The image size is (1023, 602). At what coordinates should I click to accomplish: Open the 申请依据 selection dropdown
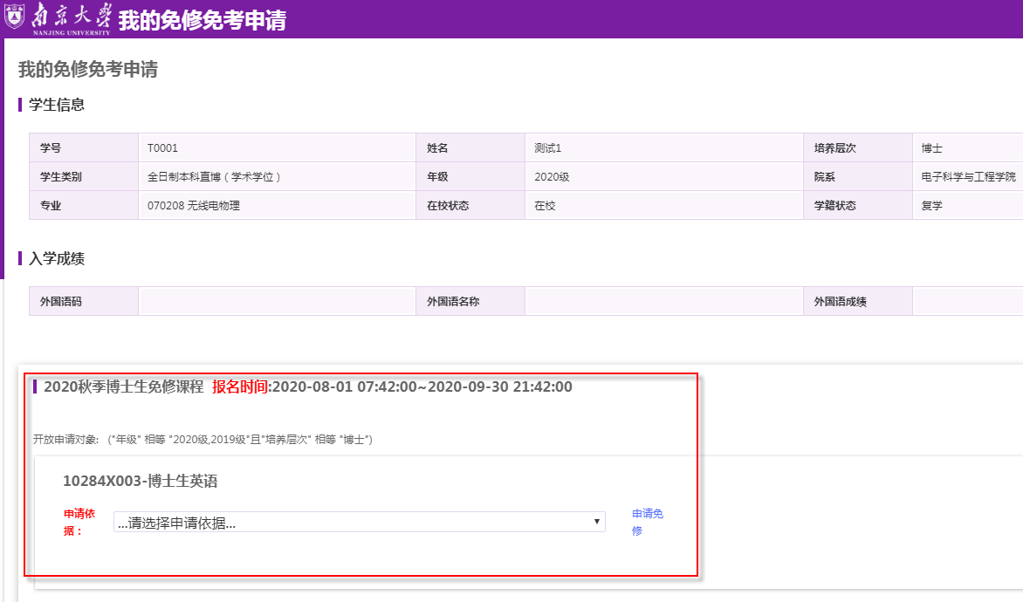coord(359,522)
